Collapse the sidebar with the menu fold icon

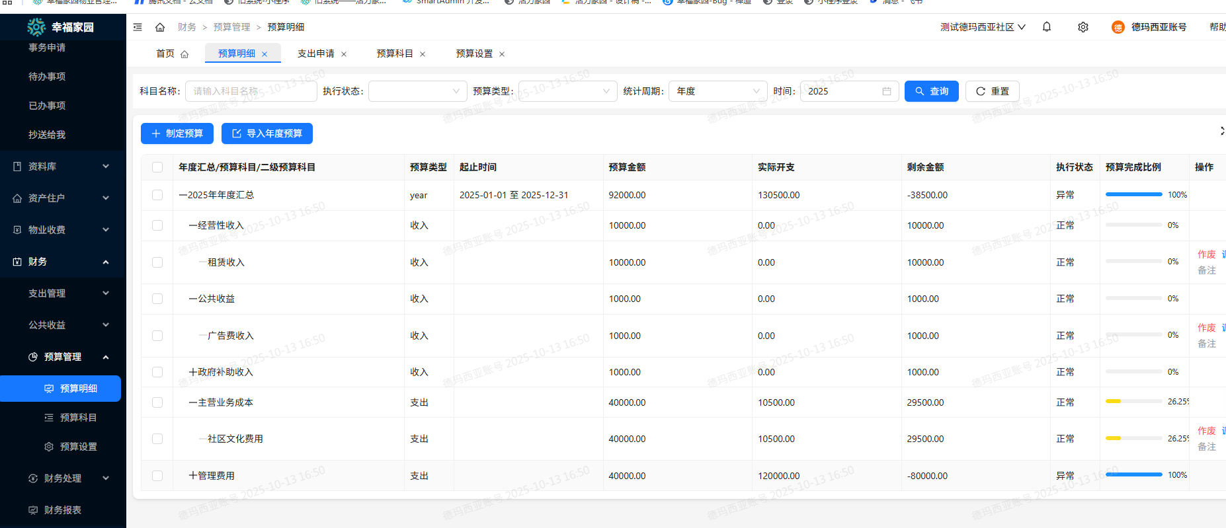tap(138, 27)
